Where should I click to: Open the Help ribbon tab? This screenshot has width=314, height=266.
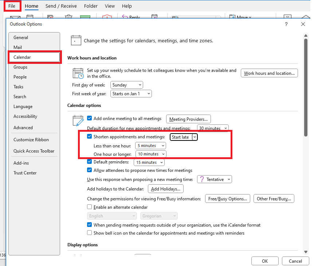point(127,6)
